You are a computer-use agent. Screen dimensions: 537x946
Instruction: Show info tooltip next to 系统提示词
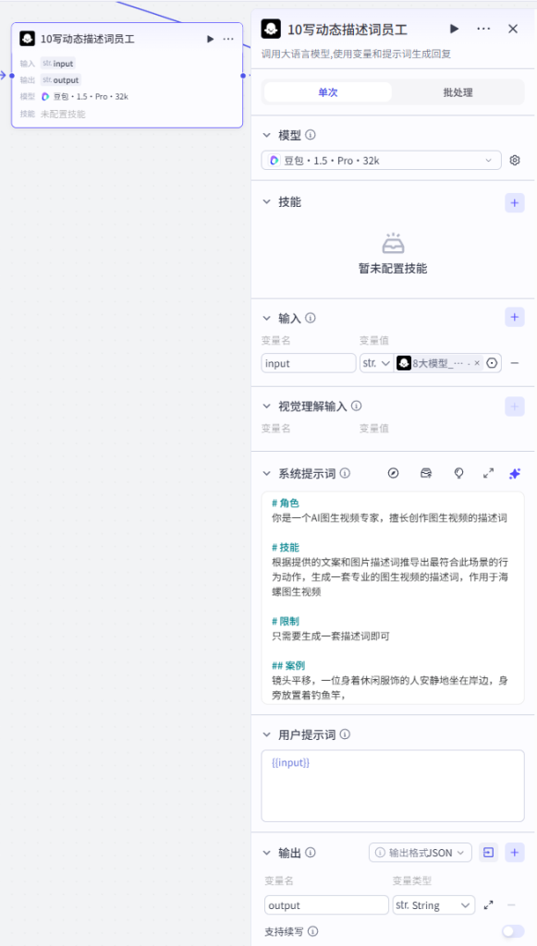[x=345, y=474]
